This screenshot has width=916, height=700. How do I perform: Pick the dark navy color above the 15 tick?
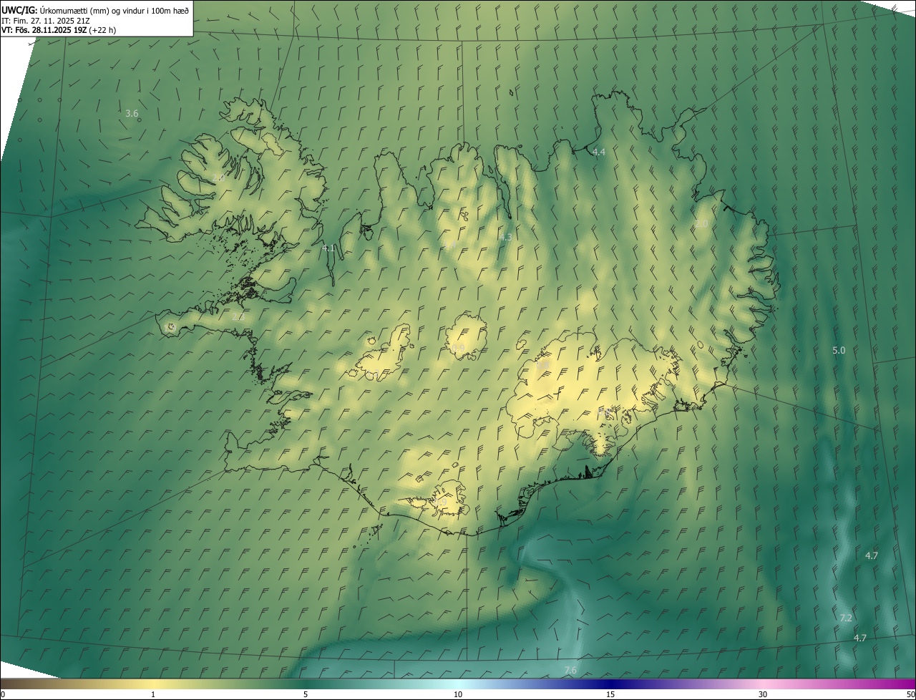coord(610,684)
